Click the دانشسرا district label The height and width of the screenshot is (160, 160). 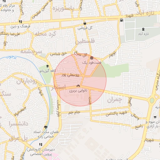pos(18,124)
